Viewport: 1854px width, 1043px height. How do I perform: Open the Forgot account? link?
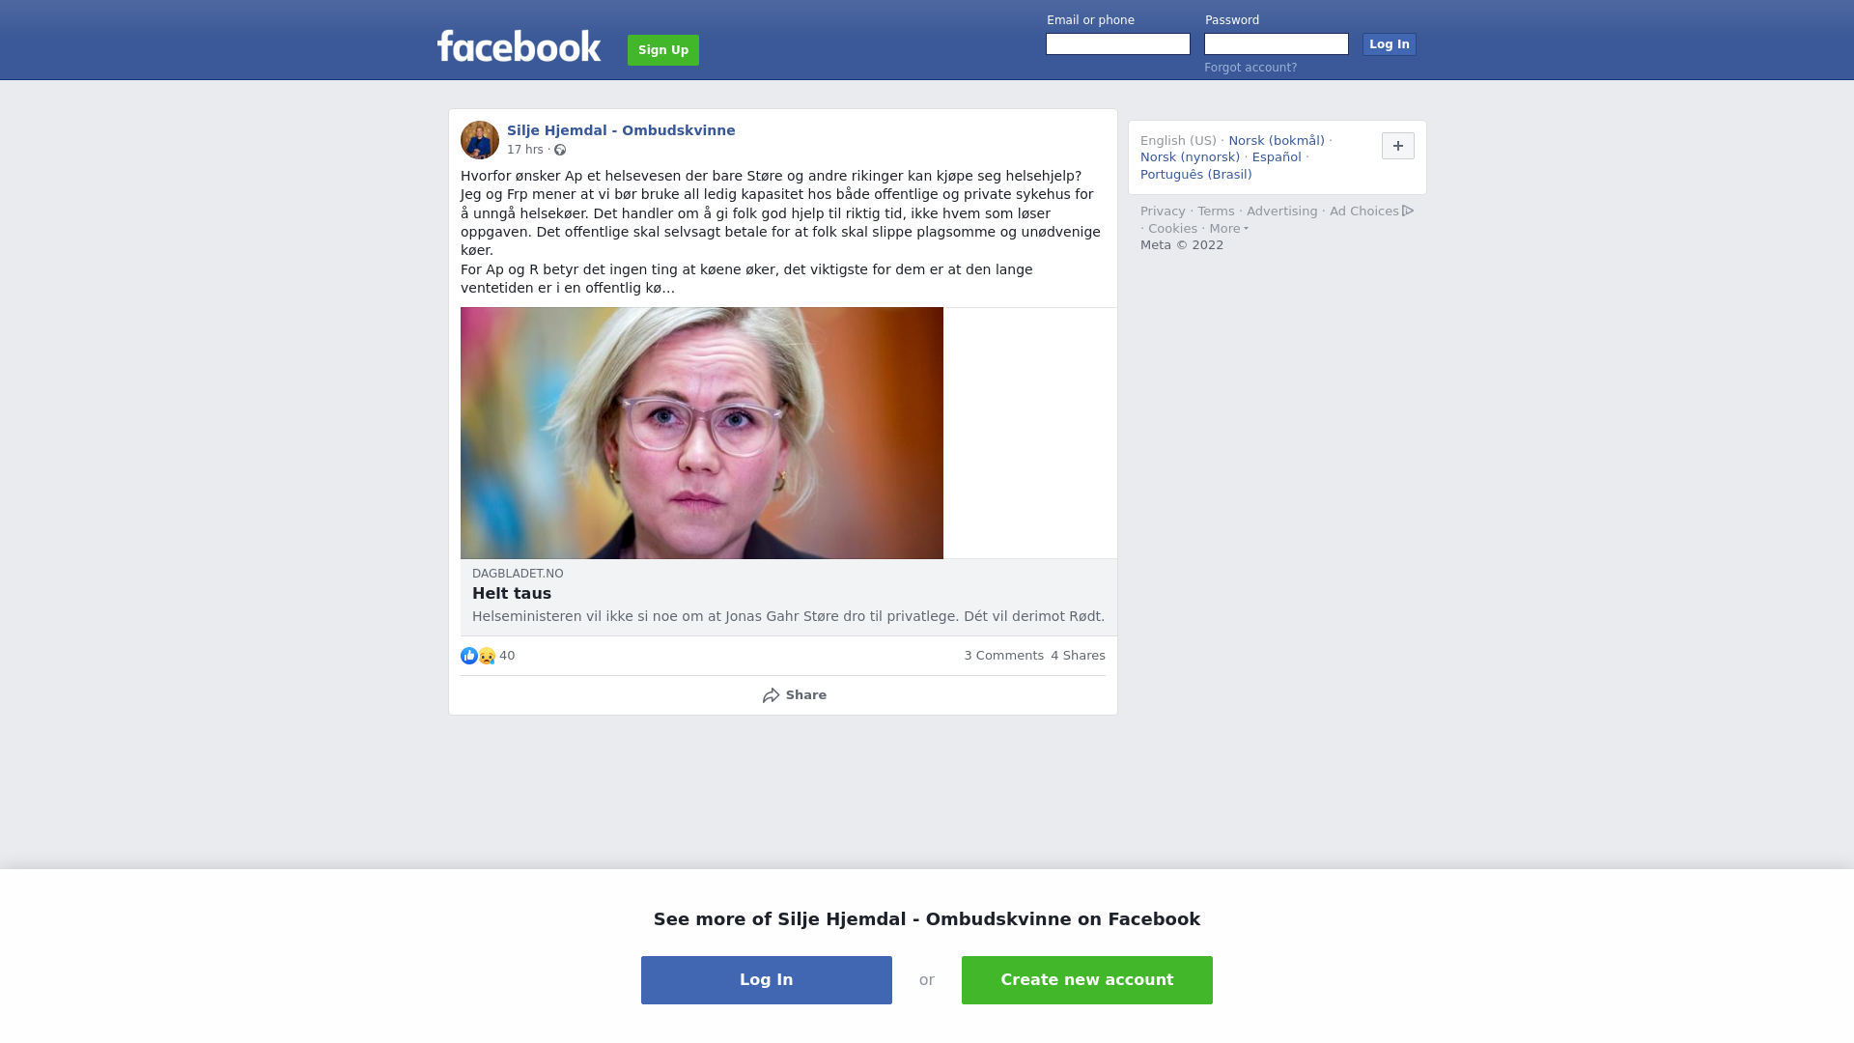(x=1250, y=68)
